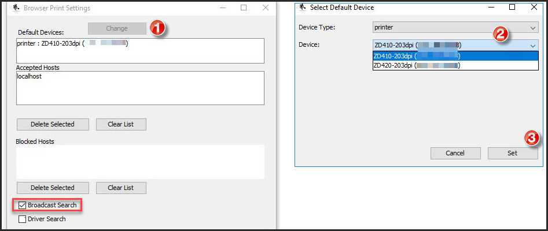Click inside the empty Blocked Hosts list

[140, 162]
